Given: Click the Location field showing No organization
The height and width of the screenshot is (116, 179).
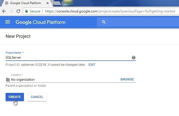Looking at the screenshot, I should [x=64, y=79].
